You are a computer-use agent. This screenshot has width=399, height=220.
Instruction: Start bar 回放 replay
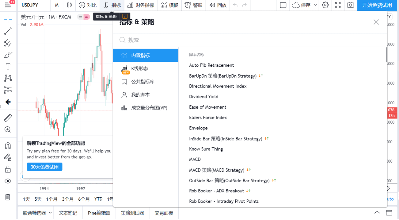[x=218, y=5]
